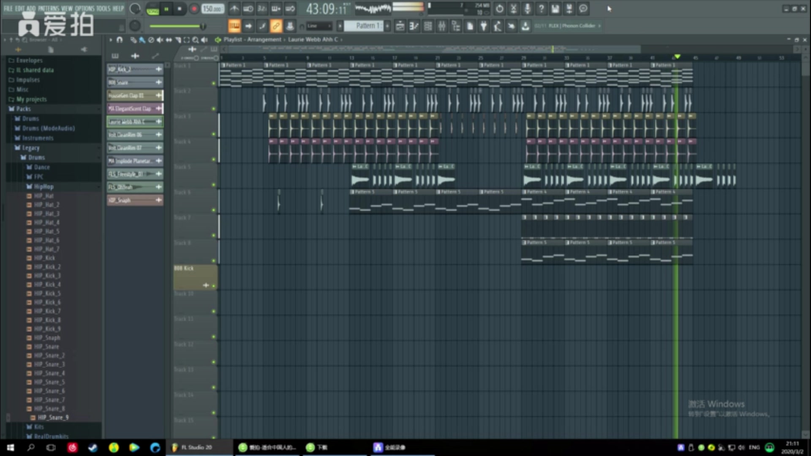Open the Plugin picker icon
This screenshot has width=811, height=456.
coord(483,26)
